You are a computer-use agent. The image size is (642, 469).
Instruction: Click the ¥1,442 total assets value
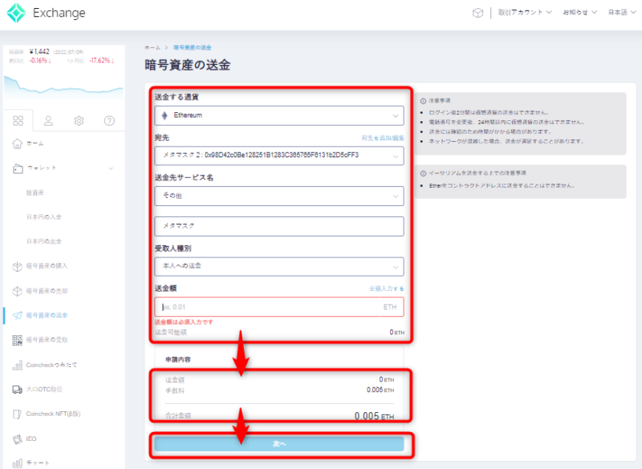[x=39, y=51]
